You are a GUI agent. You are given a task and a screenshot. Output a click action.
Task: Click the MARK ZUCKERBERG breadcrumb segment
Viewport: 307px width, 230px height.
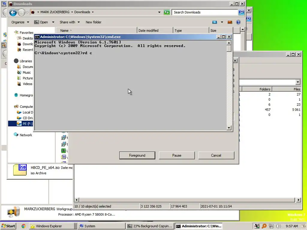[55, 12]
